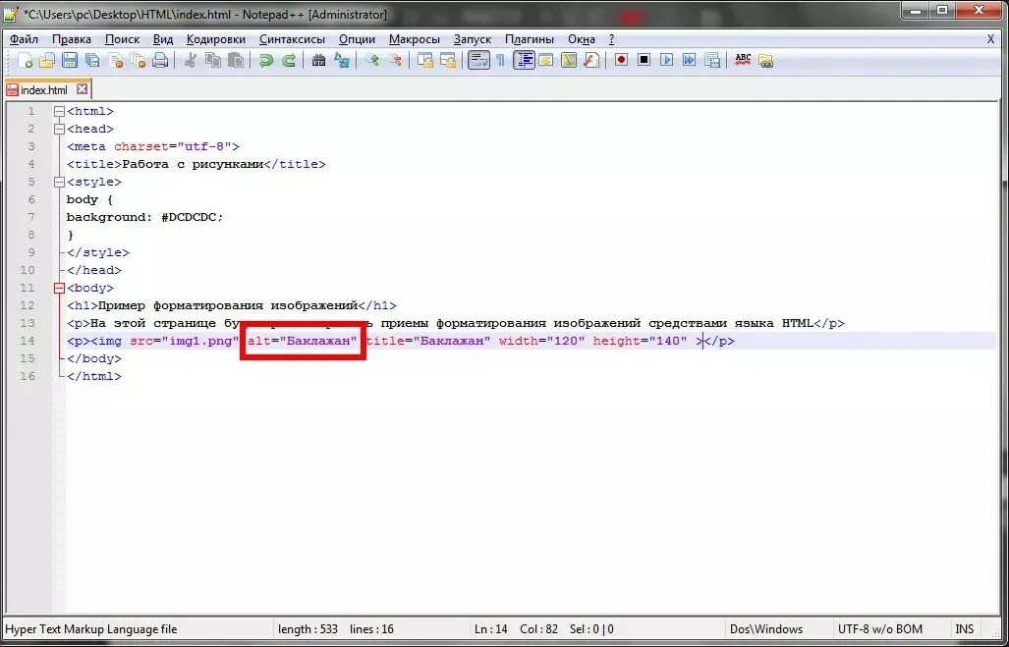The width and height of the screenshot is (1009, 647).
Task: Open the Кодировки menu
Action: point(216,39)
